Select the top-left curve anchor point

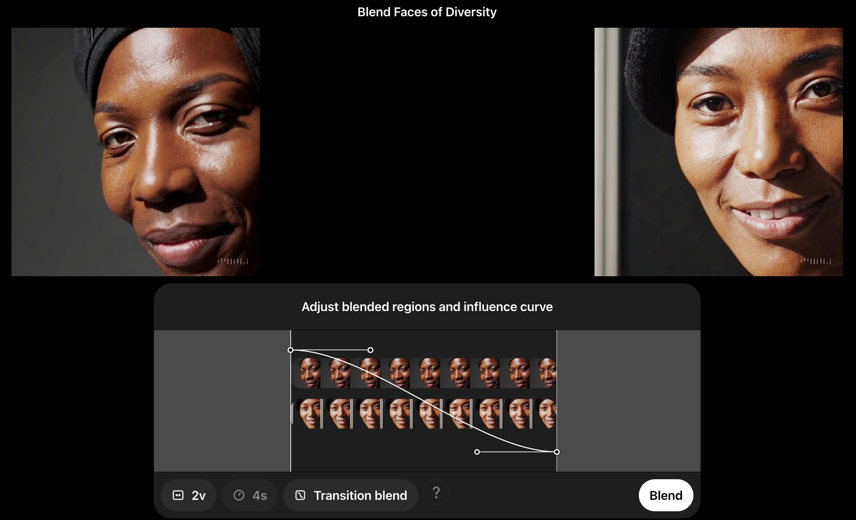pyautogui.click(x=290, y=350)
